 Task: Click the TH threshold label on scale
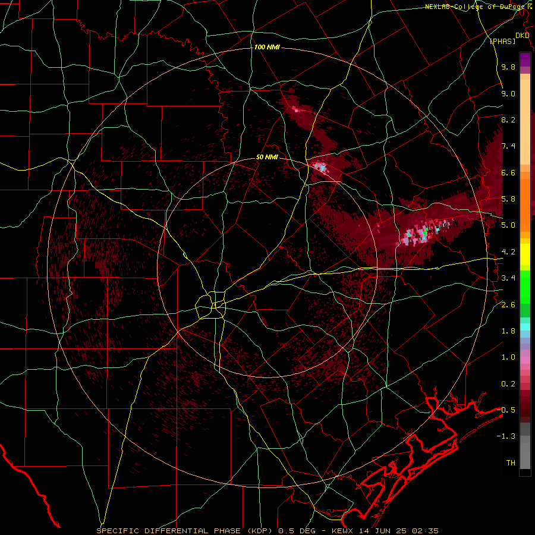pos(511,463)
